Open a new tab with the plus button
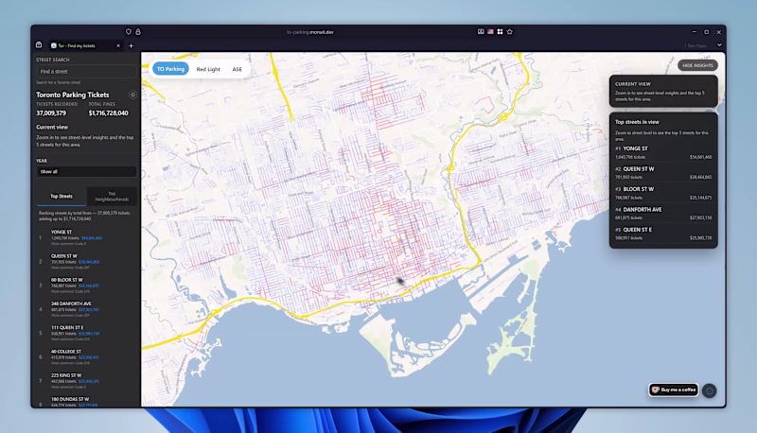 point(131,45)
